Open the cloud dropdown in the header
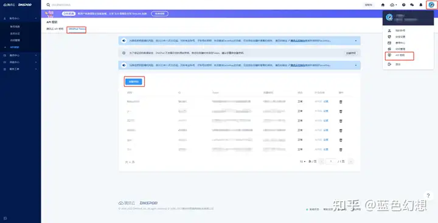This screenshot has height=223, width=438. 394,5
